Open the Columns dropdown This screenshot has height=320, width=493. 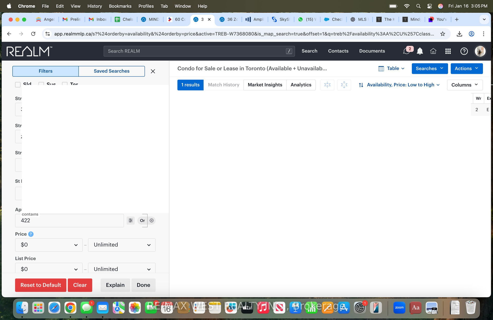(x=464, y=85)
